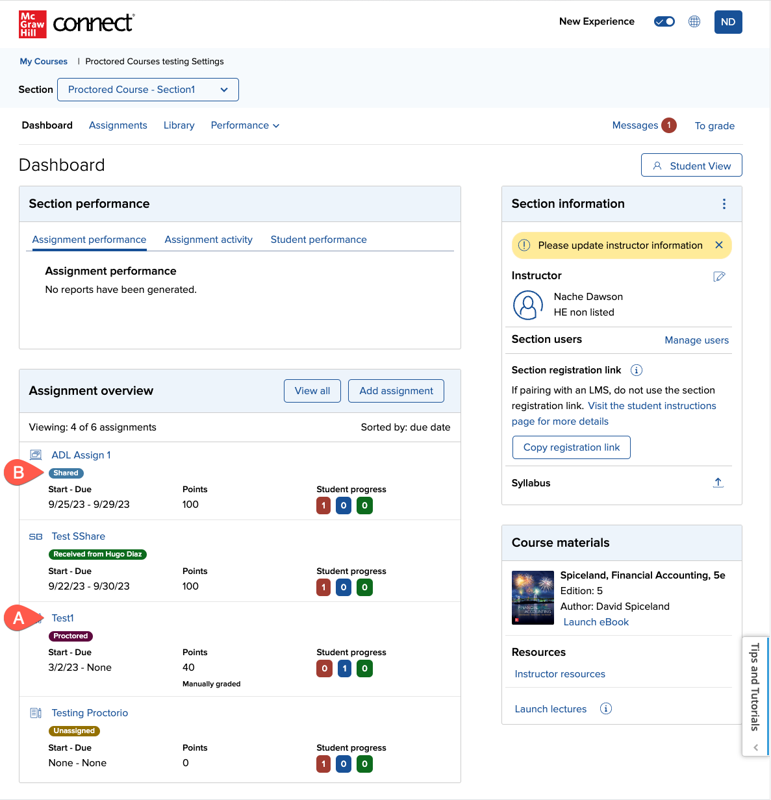Image resolution: width=771 pixels, height=800 pixels.
Task: Expand the Tips and Tutorials side panel
Action: [x=755, y=695]
